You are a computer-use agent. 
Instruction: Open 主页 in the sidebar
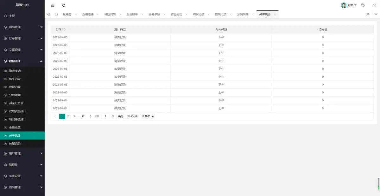pyautogui.click(x=22, y=16)
